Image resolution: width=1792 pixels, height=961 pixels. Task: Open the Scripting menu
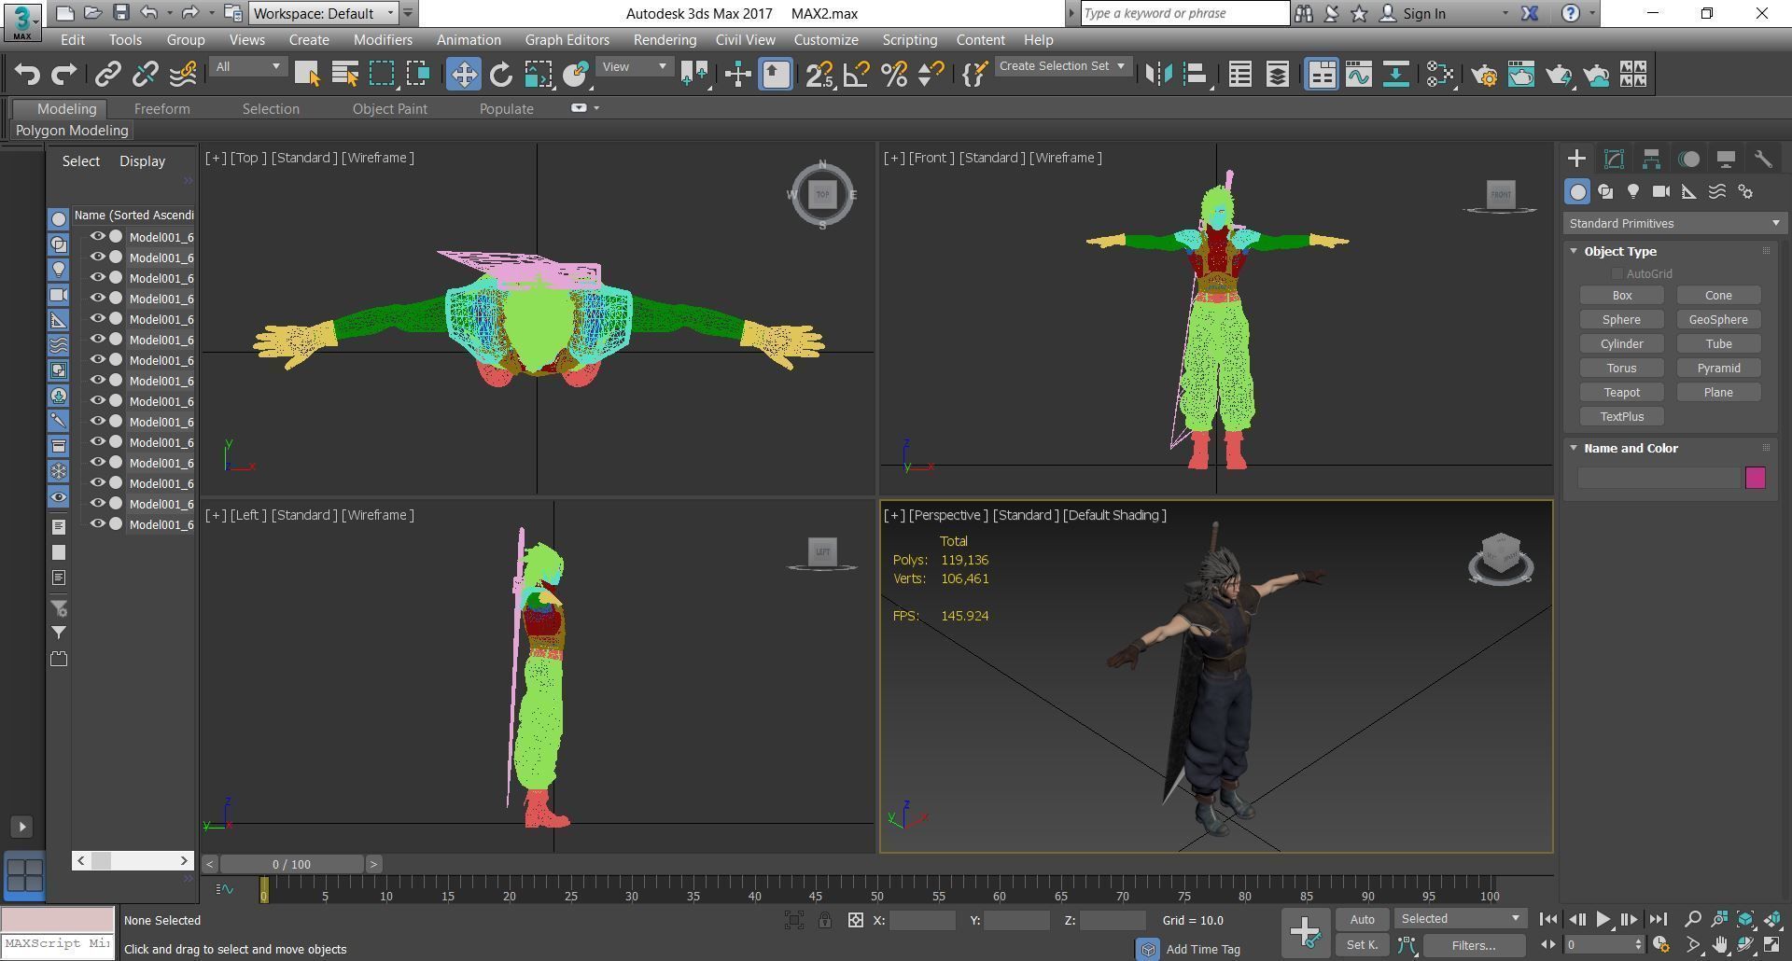pyautogui.click(x=909, y=40)
